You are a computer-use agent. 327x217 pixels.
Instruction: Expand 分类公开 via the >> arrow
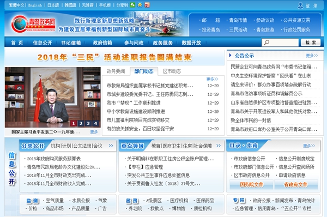[111, 146]
